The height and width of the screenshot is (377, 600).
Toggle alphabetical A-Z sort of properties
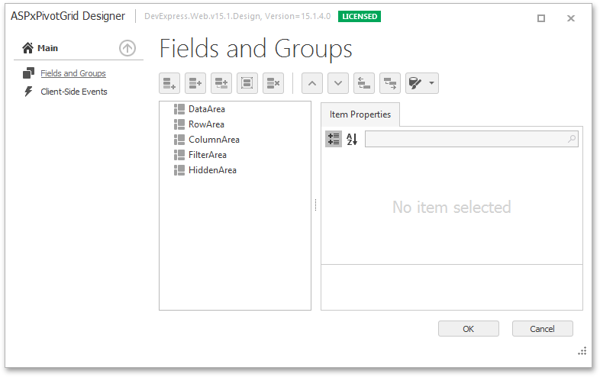tap(352, 139)
